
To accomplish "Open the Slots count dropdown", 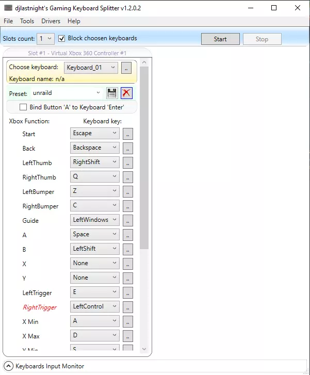I will point(45,39).
